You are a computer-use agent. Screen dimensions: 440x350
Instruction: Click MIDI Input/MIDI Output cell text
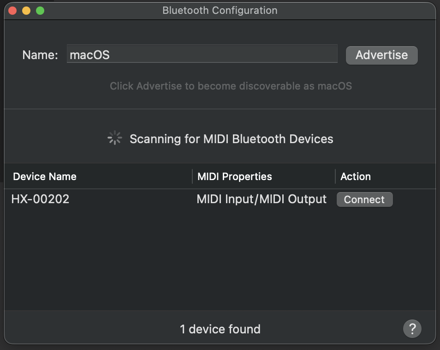click(262, 199)
